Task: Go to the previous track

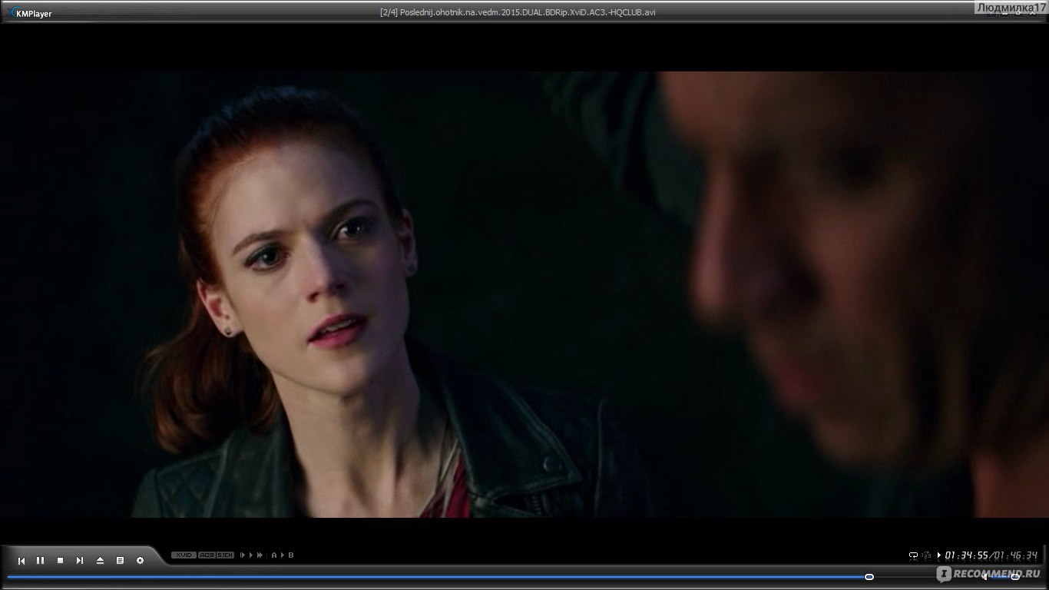Action: [x=22, y=561]
